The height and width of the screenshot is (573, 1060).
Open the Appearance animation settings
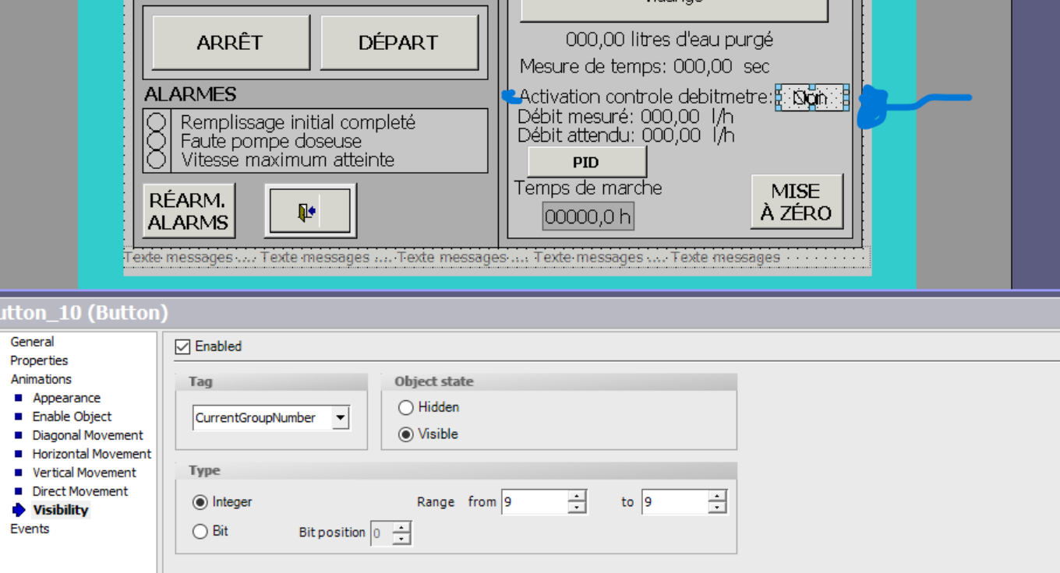[x=66, y=398]
